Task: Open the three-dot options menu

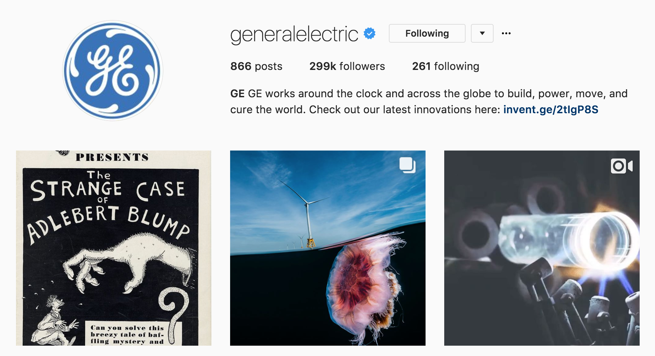Action: click(x=506, y=33)
